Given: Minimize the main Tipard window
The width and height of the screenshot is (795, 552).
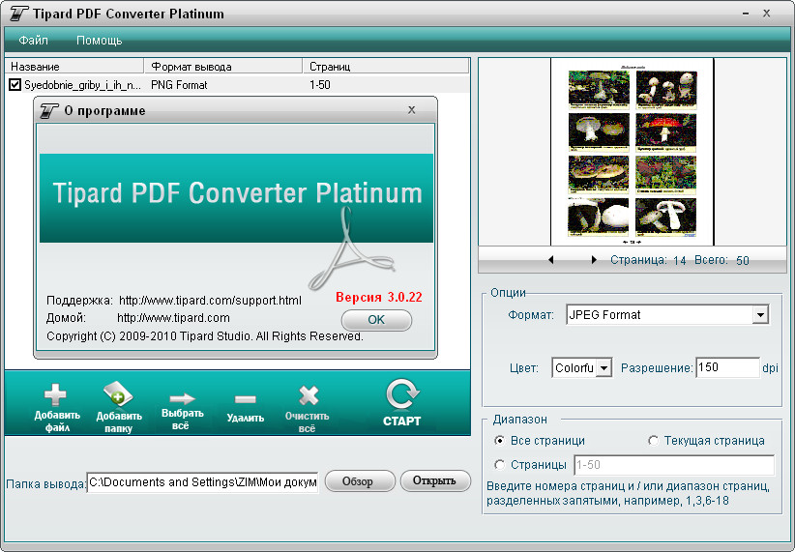Looking at the screenshot, I should tap(746, 14).
